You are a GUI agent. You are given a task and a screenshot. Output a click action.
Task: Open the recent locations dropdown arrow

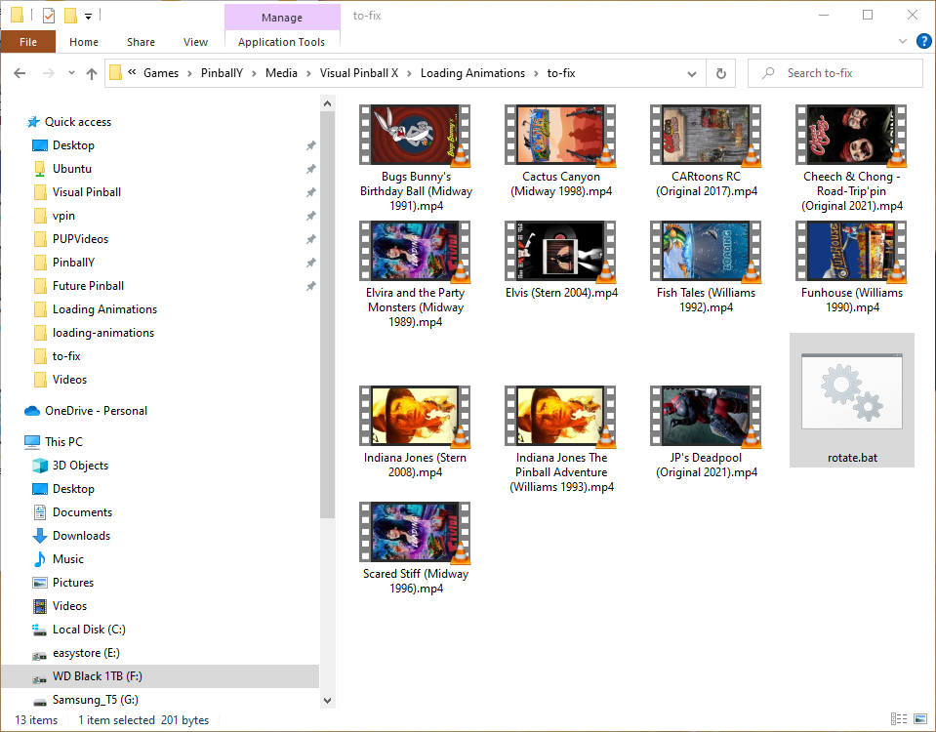click(71, 73)
